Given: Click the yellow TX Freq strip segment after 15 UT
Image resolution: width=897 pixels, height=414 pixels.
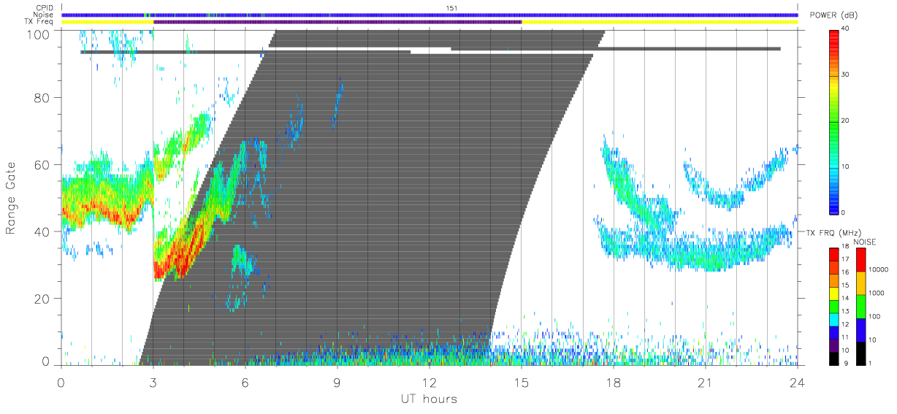Looking at the screenshot, I should [660, 22].
